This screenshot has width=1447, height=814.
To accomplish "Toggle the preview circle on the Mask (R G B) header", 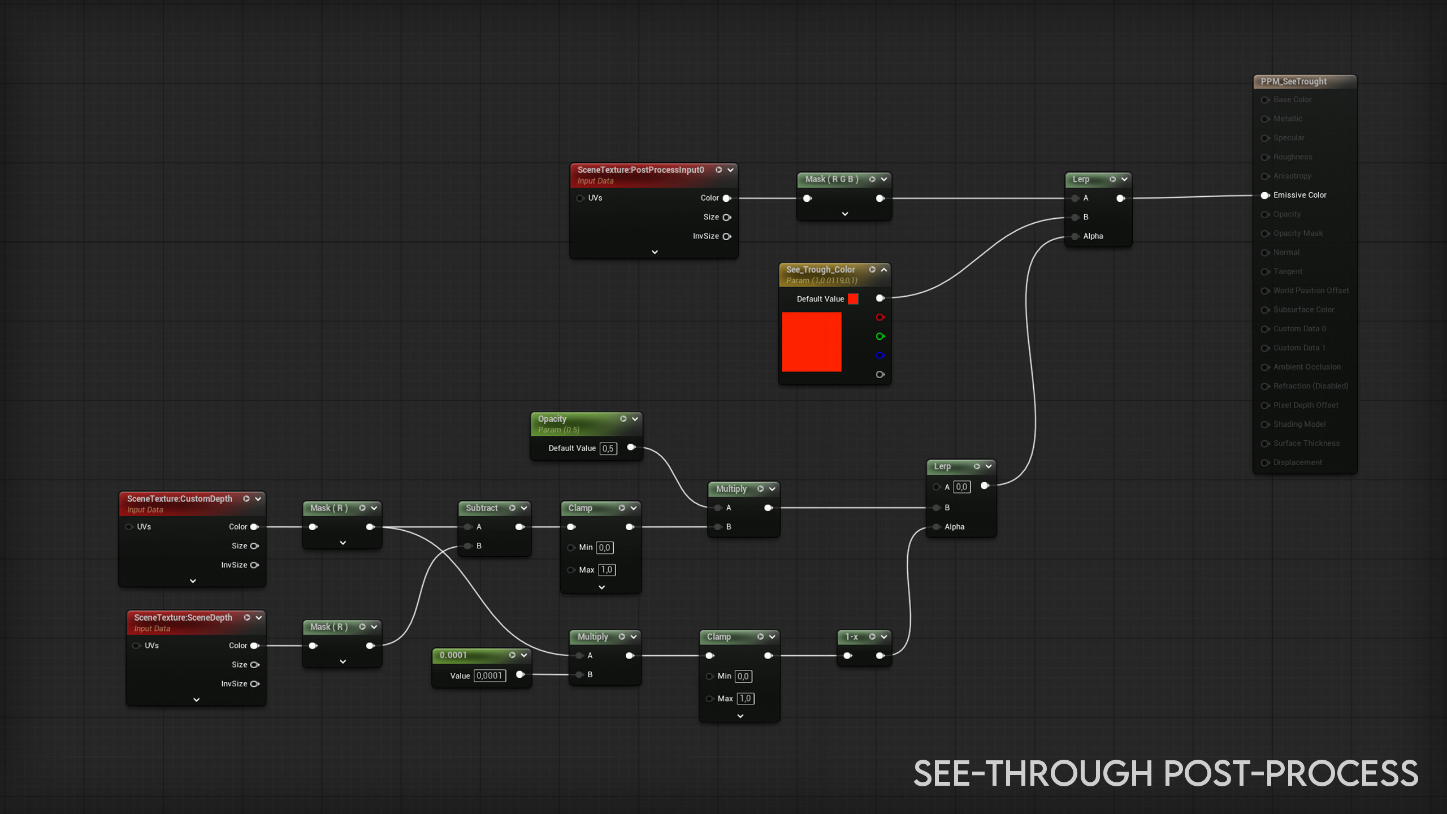I will point(872,179).
